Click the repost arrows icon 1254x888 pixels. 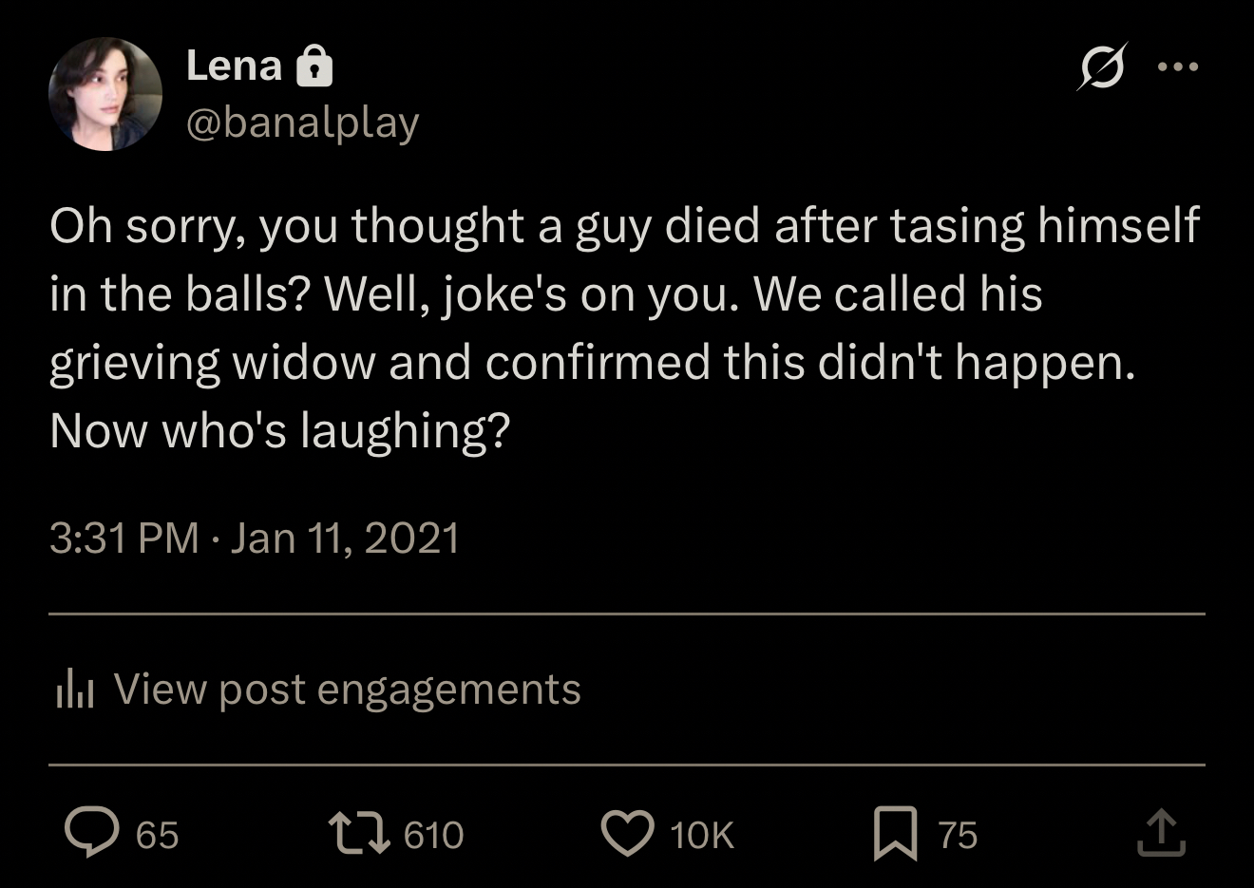(x=359, y=833)
